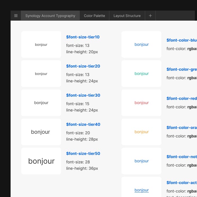Viewport: 197px width, 197px height.
Task: Click the $font-size-tier50 heading
Action: coord(83,154)
